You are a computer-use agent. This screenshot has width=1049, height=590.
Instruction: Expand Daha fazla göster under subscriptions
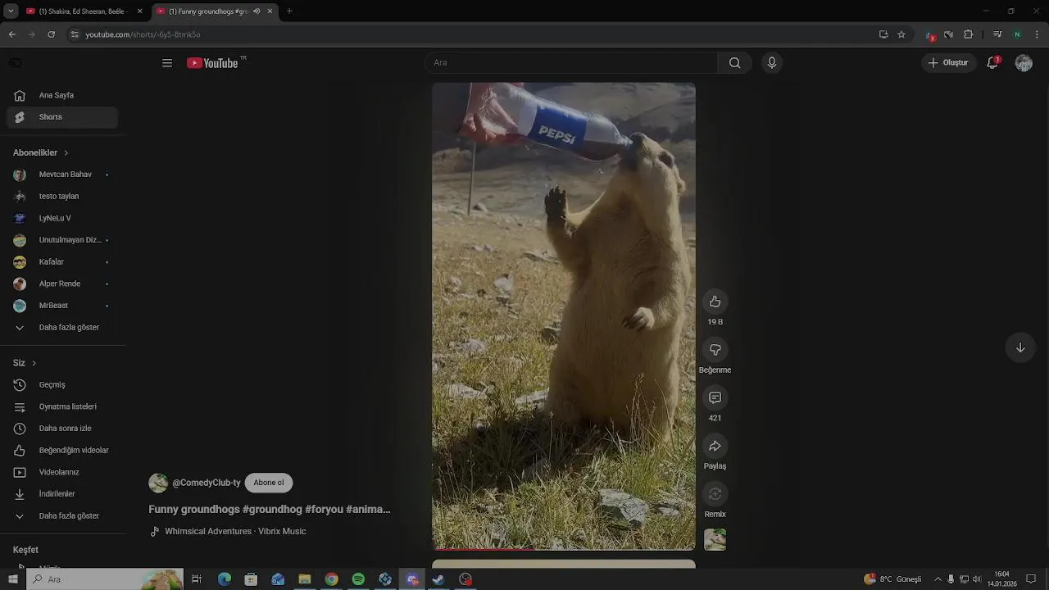coord(62,327)
